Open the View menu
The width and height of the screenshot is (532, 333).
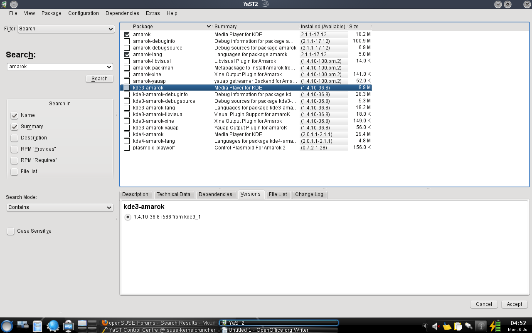(x=30, y=13)
